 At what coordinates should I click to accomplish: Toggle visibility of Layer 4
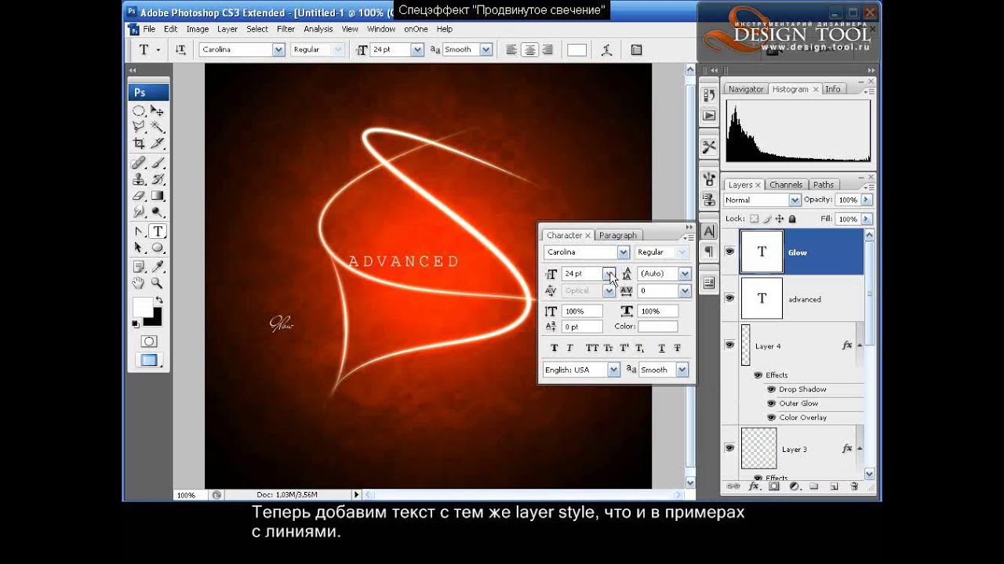click(729, 345)
